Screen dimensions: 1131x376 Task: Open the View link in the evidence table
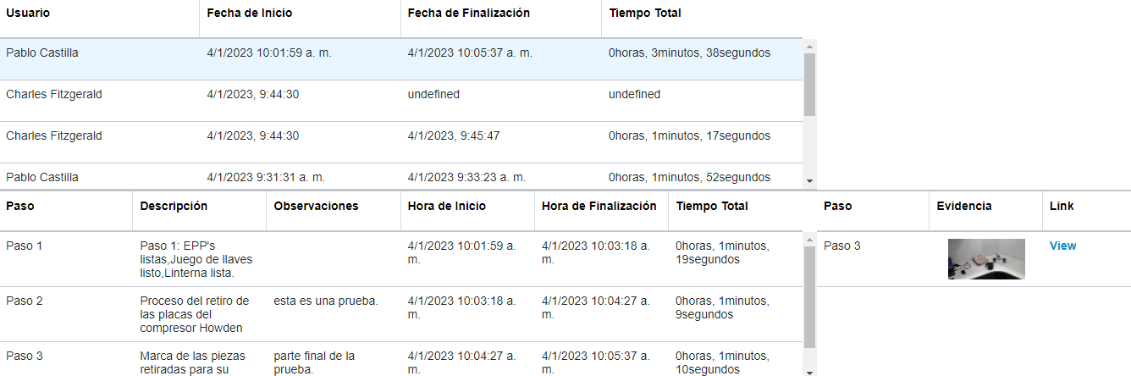1062,246
